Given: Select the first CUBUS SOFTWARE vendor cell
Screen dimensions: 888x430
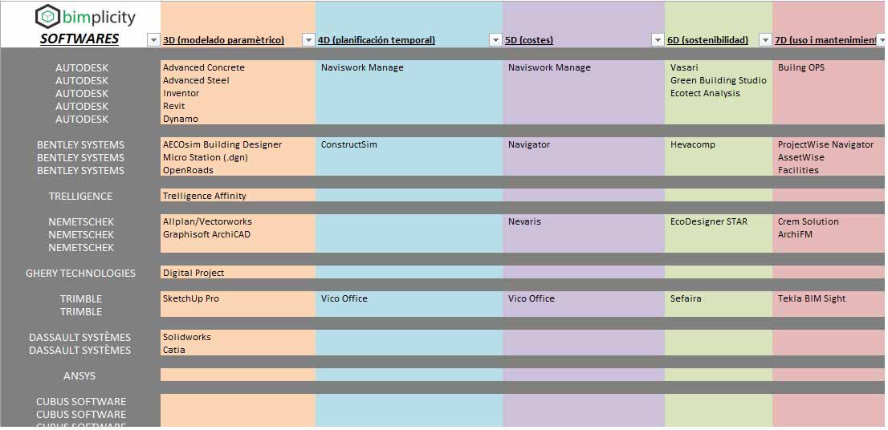Looking at the screenshot, I should [x=81, y=402].
